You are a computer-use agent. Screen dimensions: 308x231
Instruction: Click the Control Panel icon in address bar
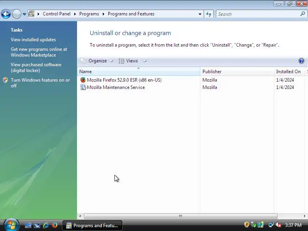pyautogui.click(x=32, y=14)
